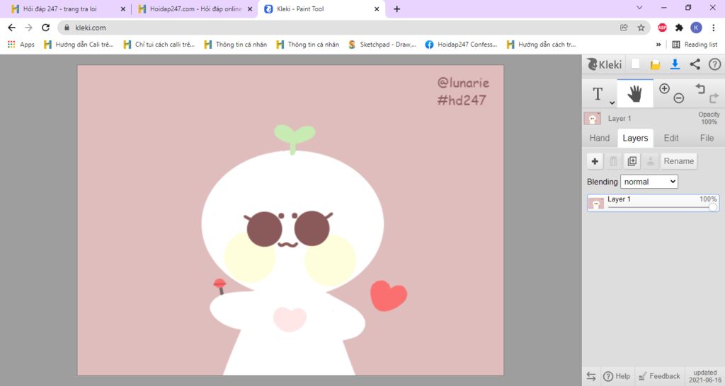
Task: Reload the kleki.com page
Action: tap(45, 28)
